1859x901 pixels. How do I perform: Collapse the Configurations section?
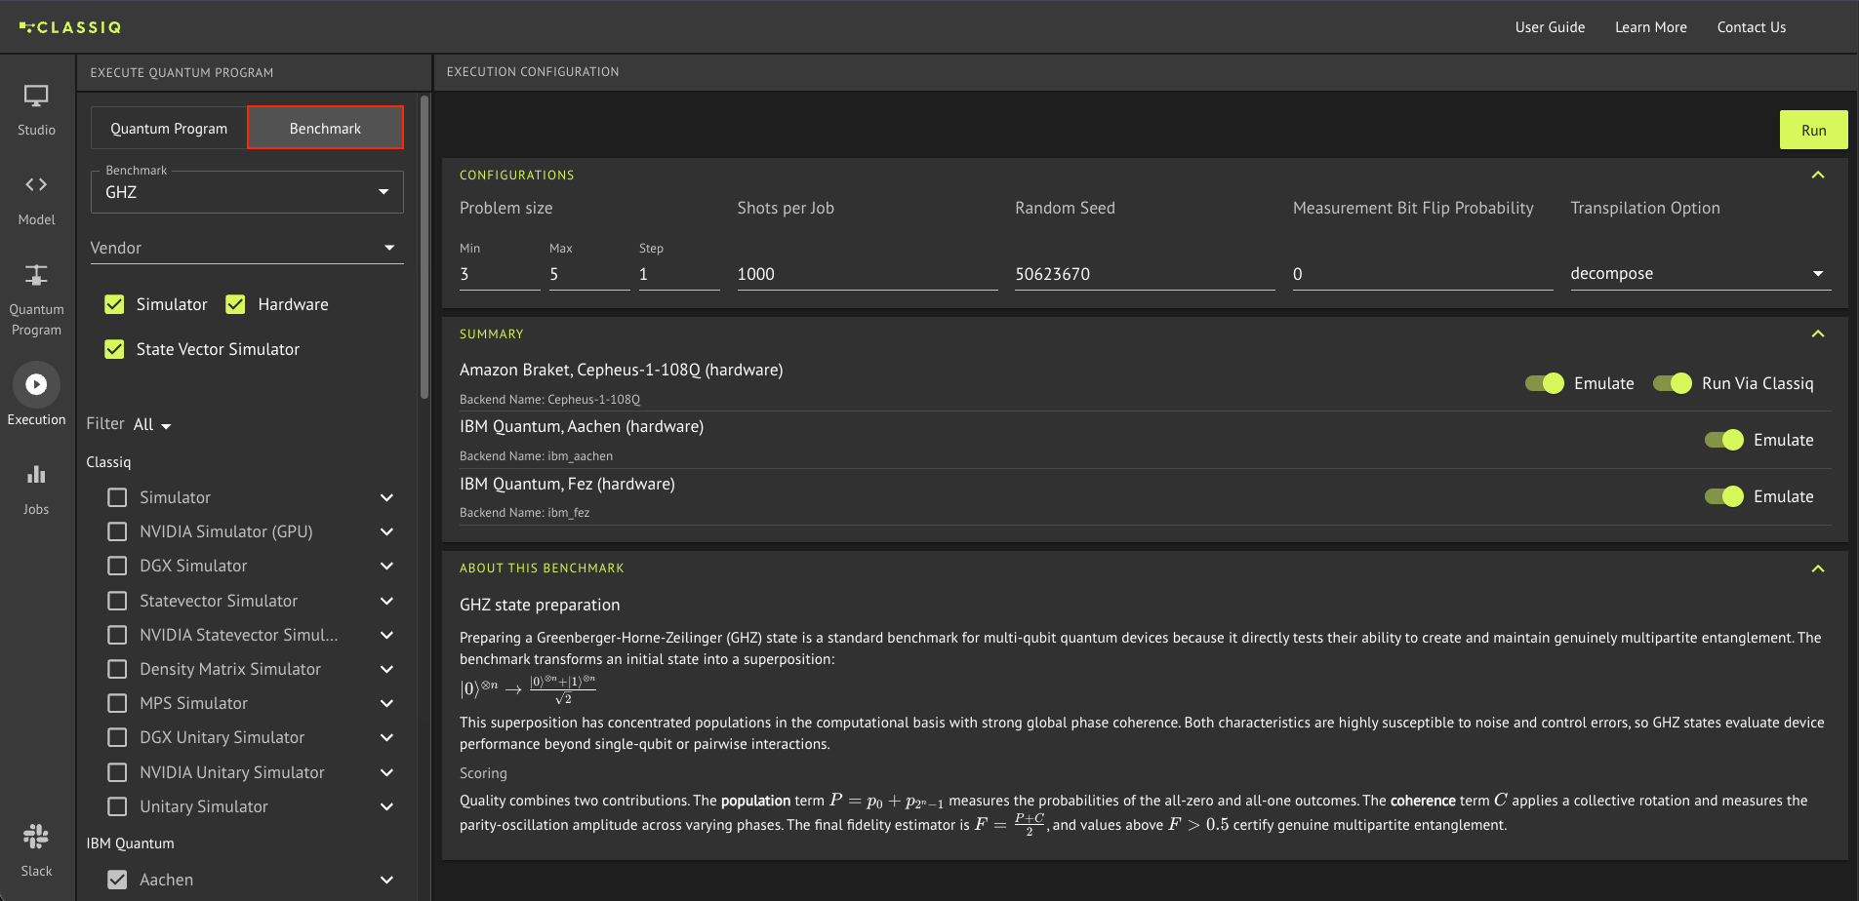click(x=1818, y=175)
